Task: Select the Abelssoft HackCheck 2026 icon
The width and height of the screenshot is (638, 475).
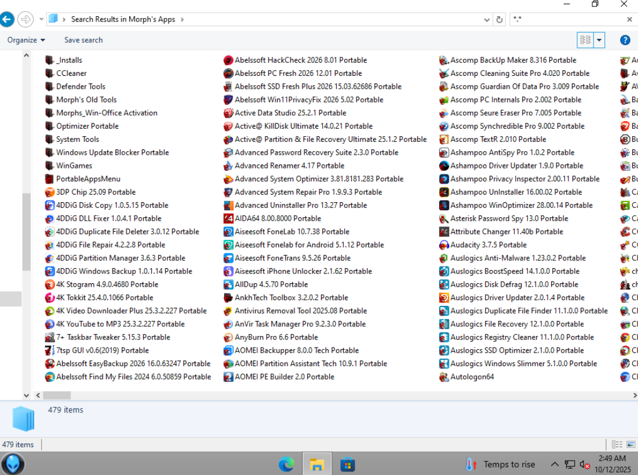Action: coord(228,60)
